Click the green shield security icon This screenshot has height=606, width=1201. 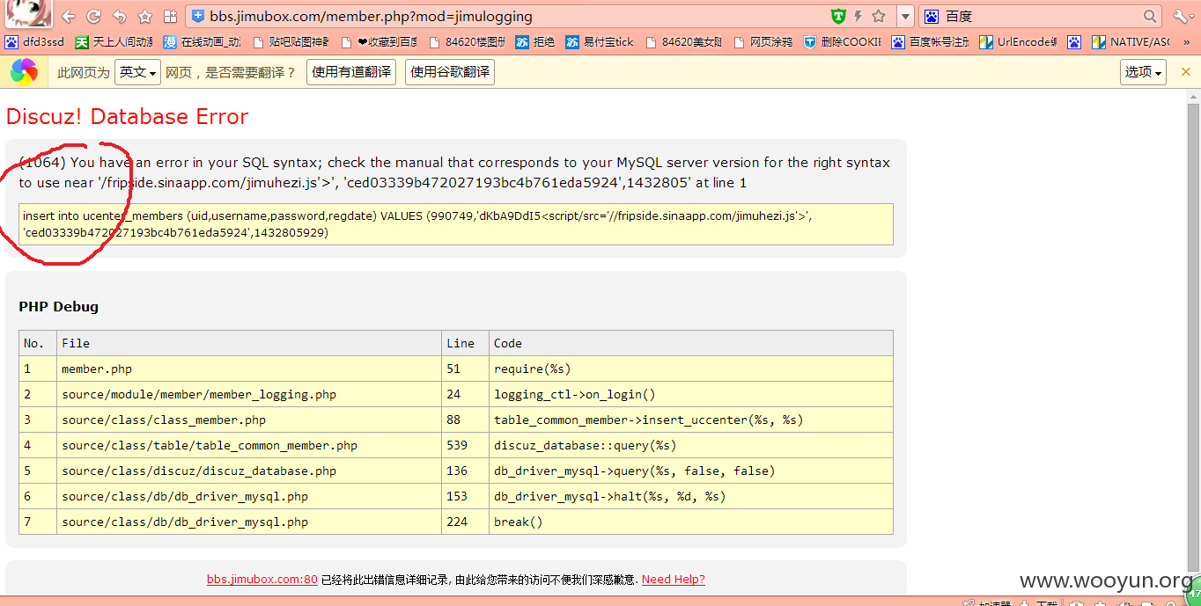838,16
